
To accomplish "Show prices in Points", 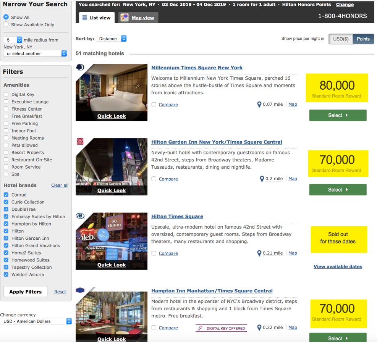I will tap(363, 39).
